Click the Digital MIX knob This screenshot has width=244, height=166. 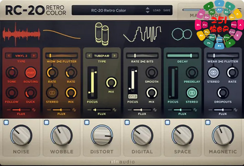(151, 93)
